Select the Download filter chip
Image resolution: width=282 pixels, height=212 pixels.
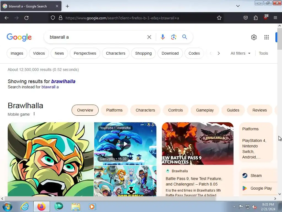(170, 53)
